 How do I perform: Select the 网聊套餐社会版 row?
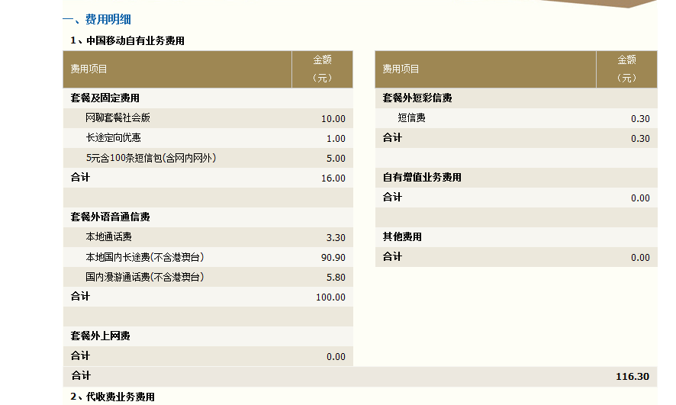point(208,118)
